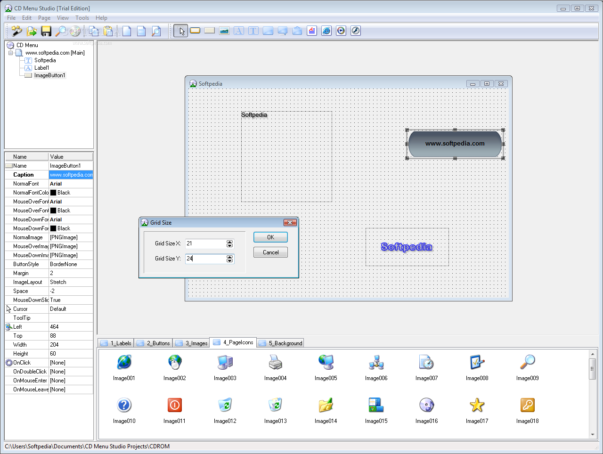Click the paste clipboard toolbar icon
The width and height of the screenshot is (603, 454).
pyautogui.click(x=108, y=31)
